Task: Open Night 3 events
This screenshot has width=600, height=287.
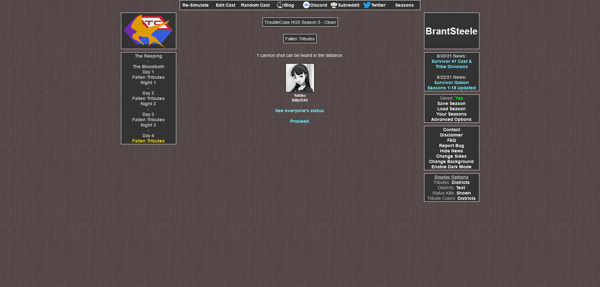Action: [149, 125]
